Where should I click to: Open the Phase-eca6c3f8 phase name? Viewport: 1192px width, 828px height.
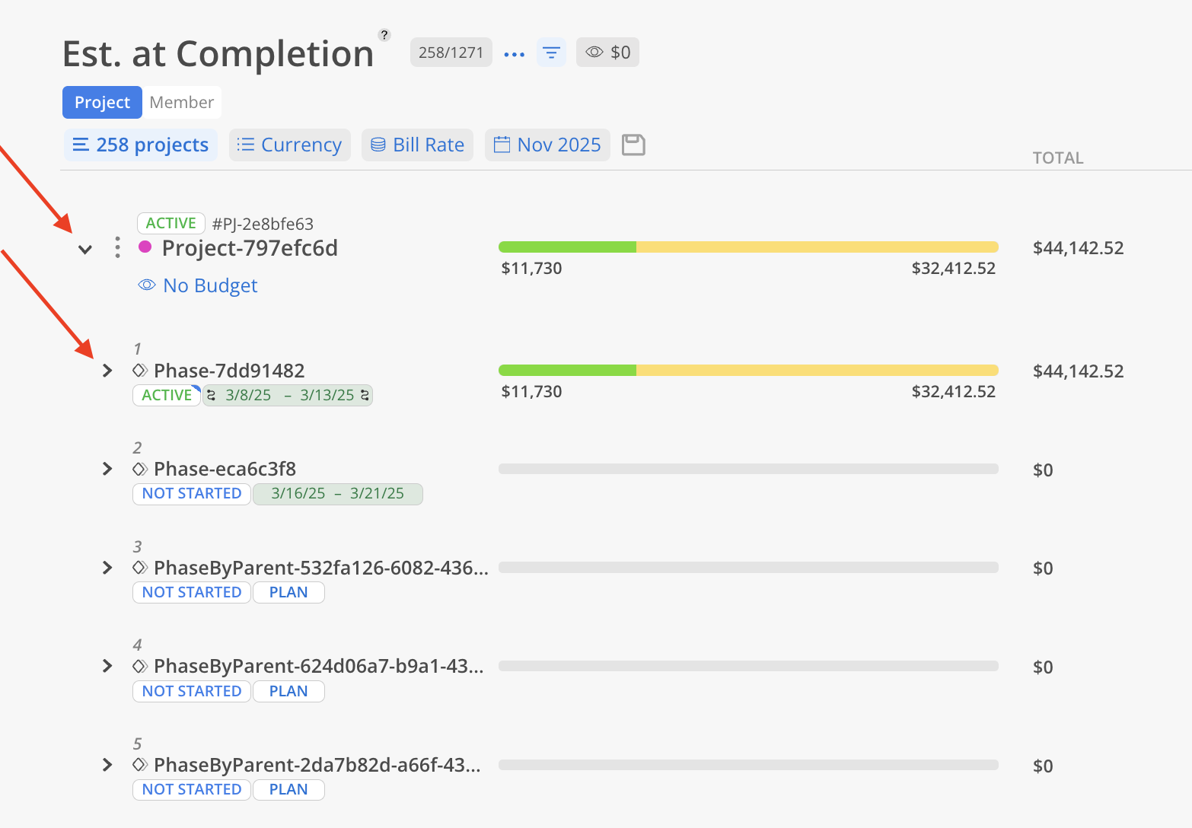(x=225, y=469)
